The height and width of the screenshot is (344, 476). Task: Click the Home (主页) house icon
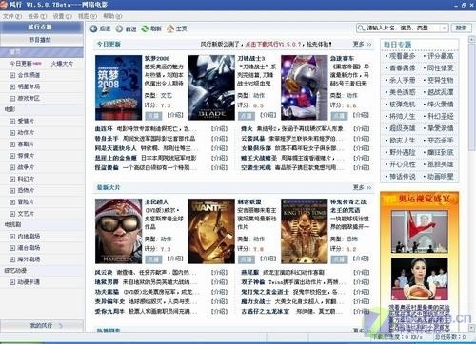(170, 29)
